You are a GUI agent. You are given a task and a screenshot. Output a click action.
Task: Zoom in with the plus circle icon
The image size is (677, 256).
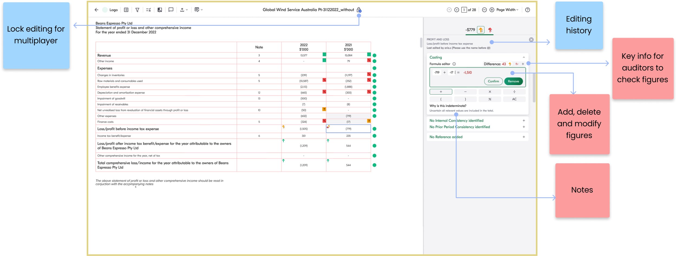[x=492, y=10]
